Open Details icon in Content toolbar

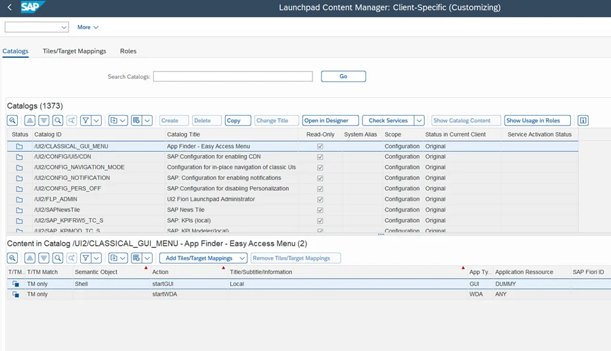[x=12, y=258]
